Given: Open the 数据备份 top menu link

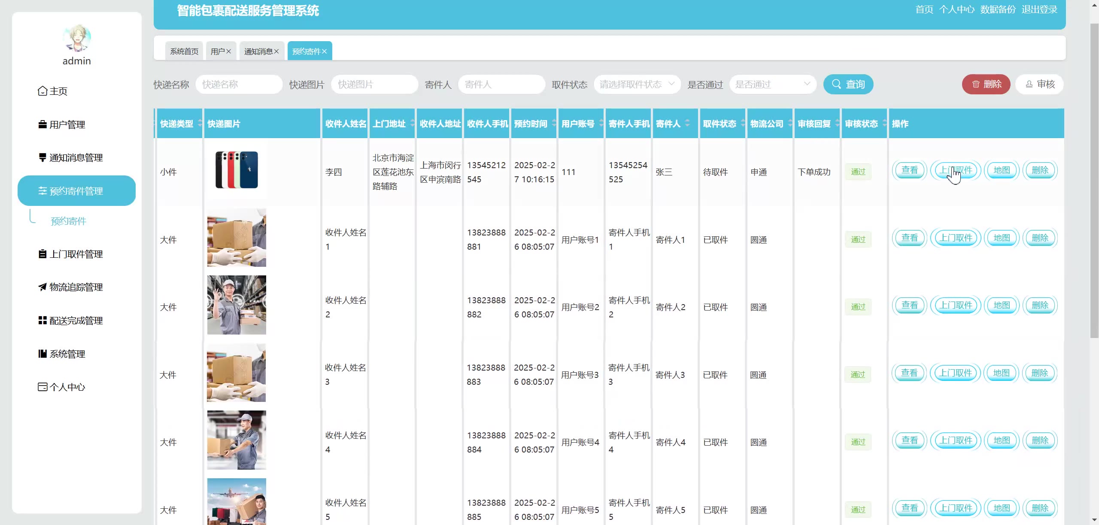Looking at the screenshot, I should (998, 9).
